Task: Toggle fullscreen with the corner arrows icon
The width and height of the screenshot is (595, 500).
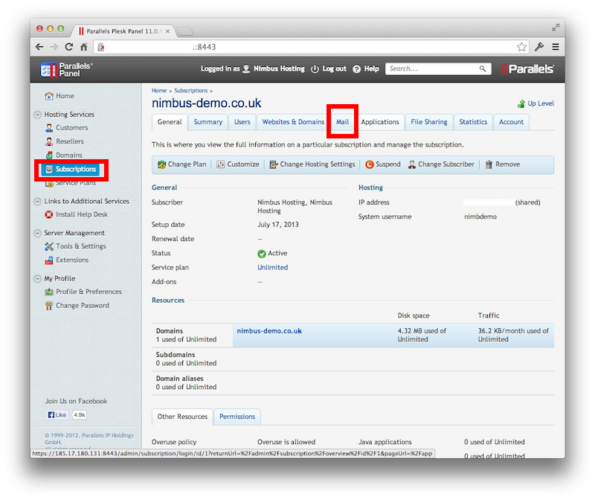Action: [x=555, y=28]
